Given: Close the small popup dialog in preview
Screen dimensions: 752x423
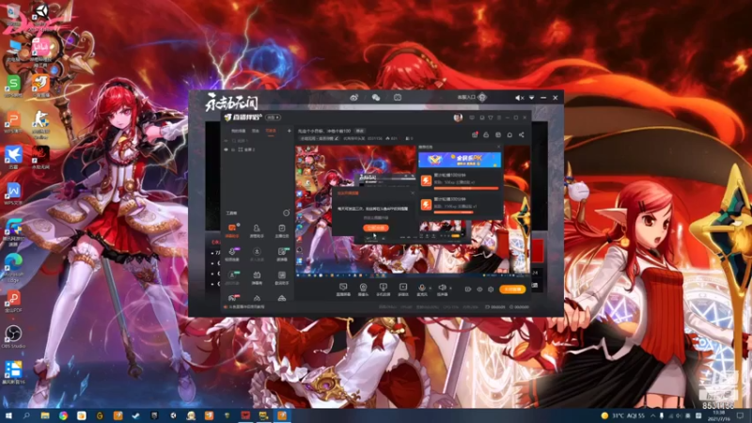Looking at the screenshot, I should coord(413,193).
